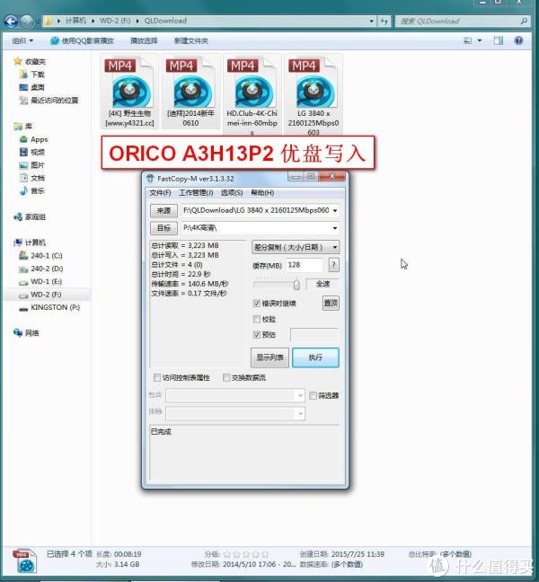Click the change view icon in Explorer toolbar
Image resolution: width=539 pixels, height=582 pixels.
pyautogui.click(x=468, y=40)
